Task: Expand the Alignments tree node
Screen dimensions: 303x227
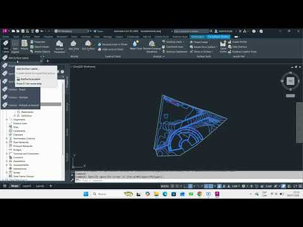Action: (x=7, y=120)
